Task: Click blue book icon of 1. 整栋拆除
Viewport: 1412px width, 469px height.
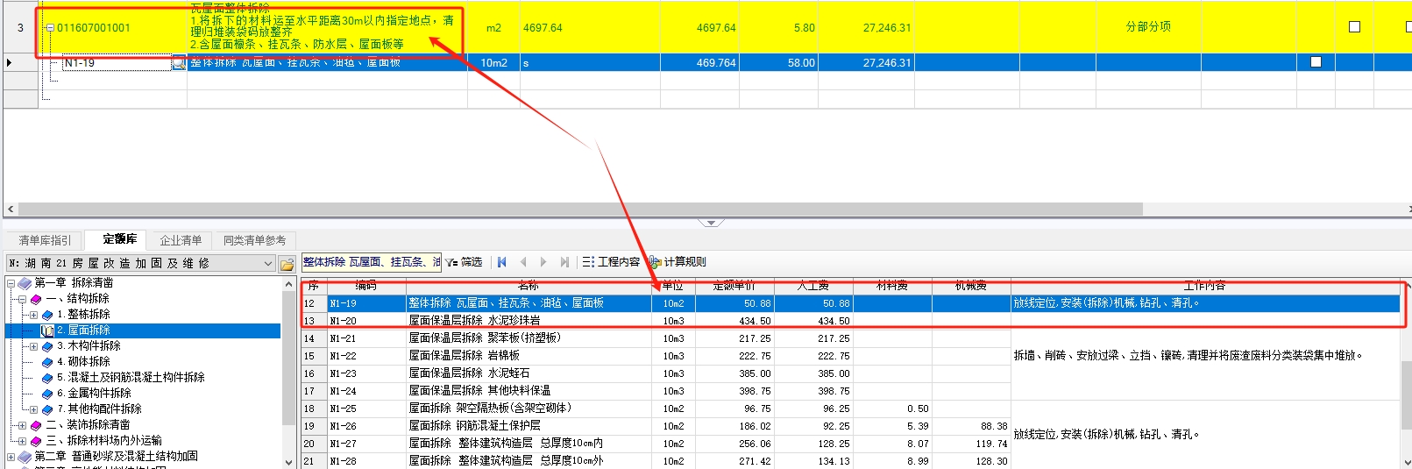Action: pyautogui.click(x=47, y=315)
